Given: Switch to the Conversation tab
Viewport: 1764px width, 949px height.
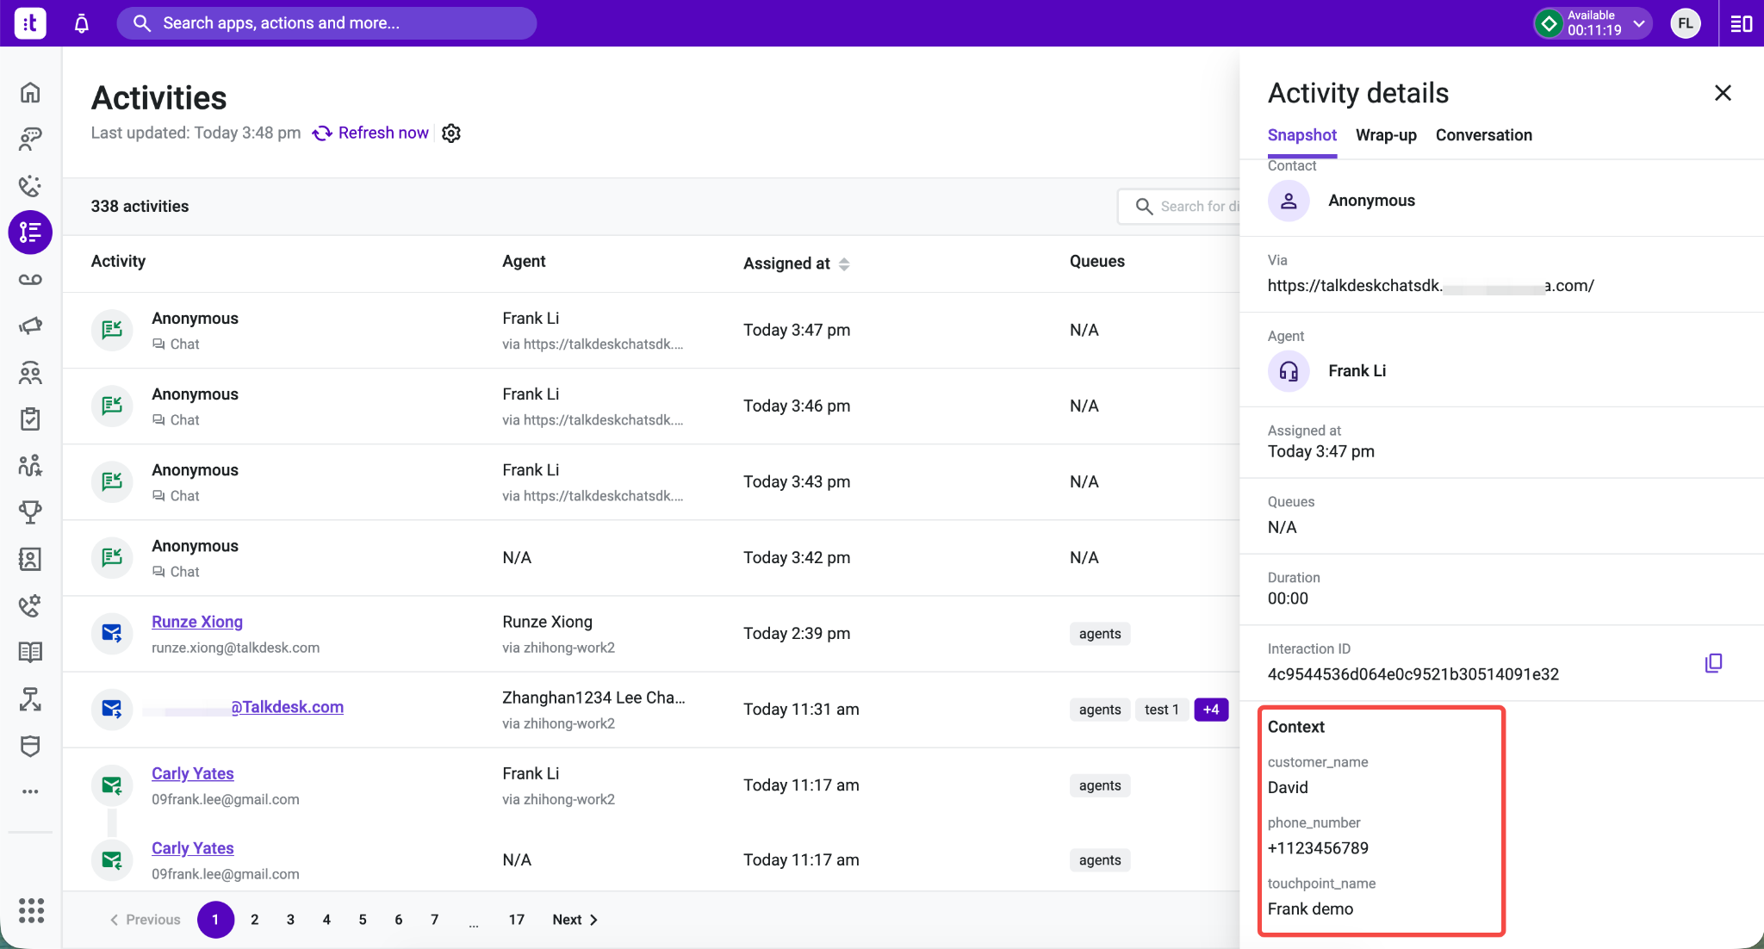Looking at the screenshot, I should [x=1483, y=135].
